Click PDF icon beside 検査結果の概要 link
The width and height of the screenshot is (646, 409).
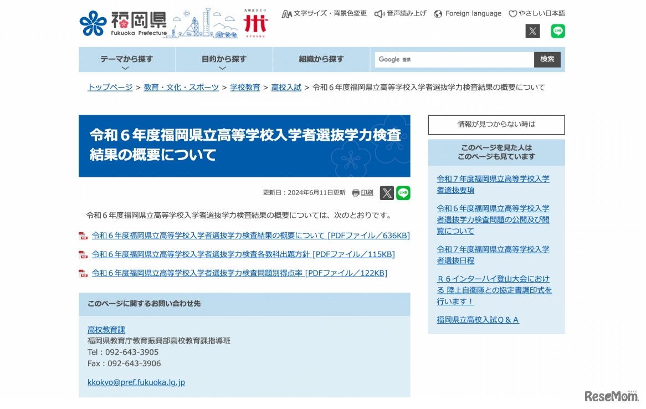pyautogui.click(x=83, y=236)
